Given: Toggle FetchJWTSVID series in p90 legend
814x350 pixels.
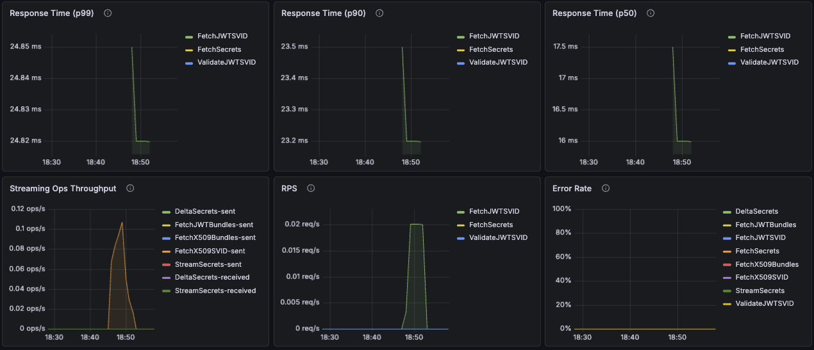Looking at the screenshot, I should pyautogui.click(x=494, y=36).
